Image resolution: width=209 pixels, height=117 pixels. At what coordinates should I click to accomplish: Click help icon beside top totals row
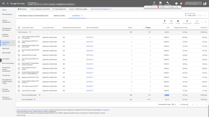click(x=30, y=32)
